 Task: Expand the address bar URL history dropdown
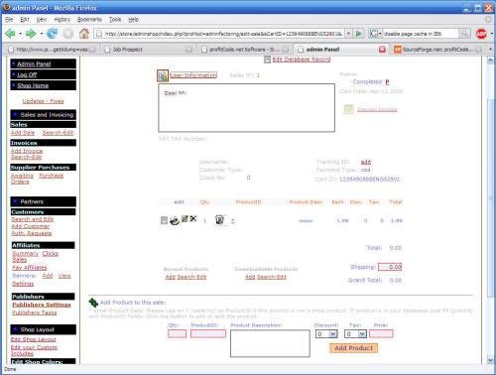pos(348,34)
